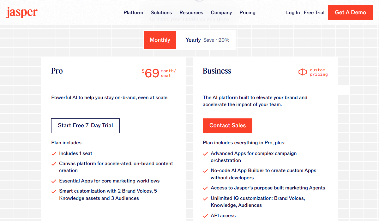Open the Log In link
379x221 pixels.
click(293, 13)
